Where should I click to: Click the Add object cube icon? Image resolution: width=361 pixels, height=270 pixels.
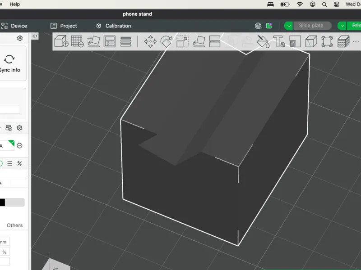tap(61, 41)
